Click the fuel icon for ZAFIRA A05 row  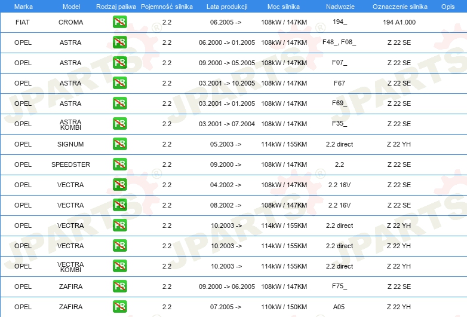[119, 307]
